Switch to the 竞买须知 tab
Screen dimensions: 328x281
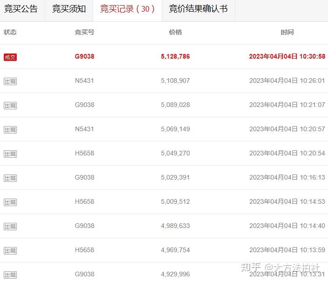pos(69,9)
